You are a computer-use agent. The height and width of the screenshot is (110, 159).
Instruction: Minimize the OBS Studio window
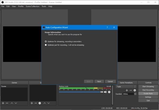pyautogui.click(x=142, y=2)
